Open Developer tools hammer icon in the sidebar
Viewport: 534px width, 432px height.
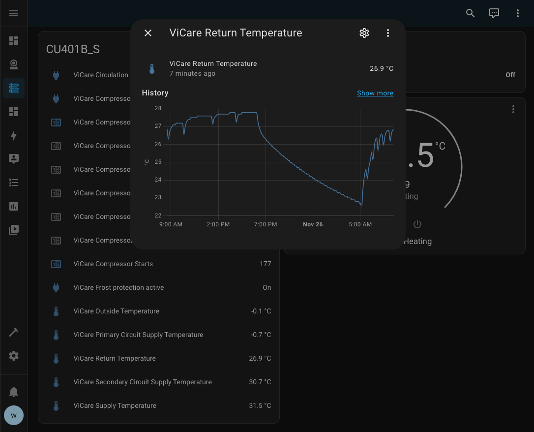[14, 332]
